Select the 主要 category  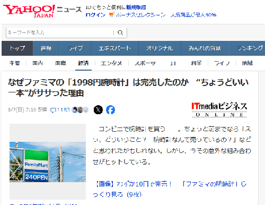(x=15, y=63)
